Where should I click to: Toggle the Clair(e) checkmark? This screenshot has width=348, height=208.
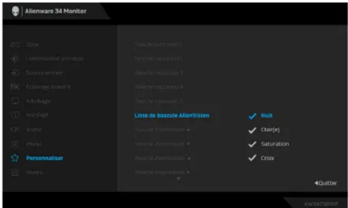252,130
